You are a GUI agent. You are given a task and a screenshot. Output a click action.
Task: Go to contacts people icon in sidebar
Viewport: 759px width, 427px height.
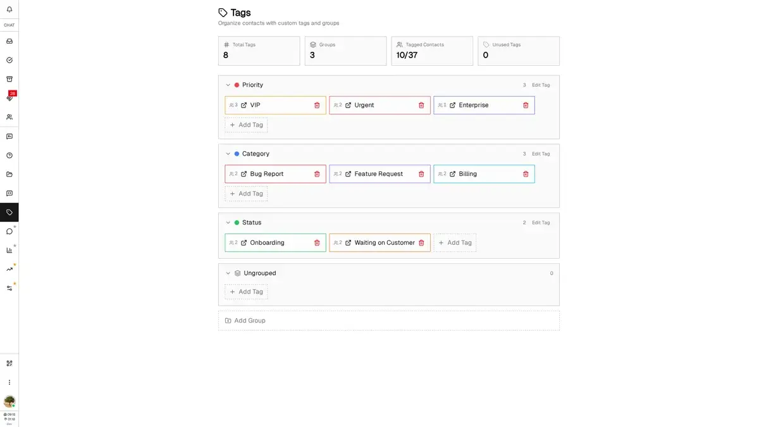[9, 117]
